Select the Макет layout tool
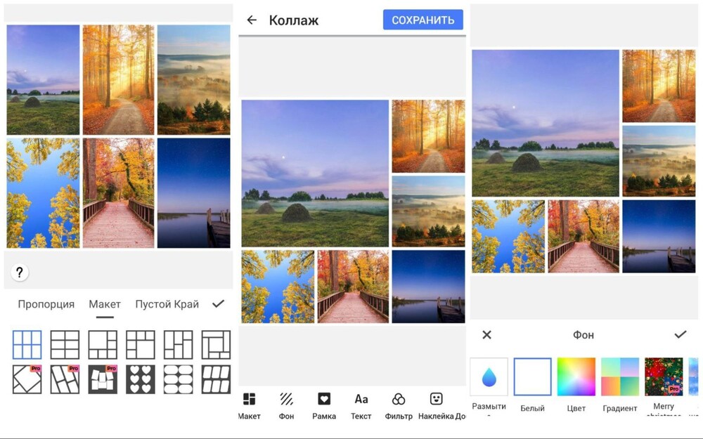703x439 pixels. (x=249, y=404)
